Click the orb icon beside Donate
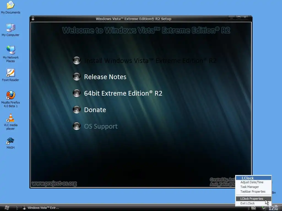The image size is (282, 211). pyautogui.click(x=77, y=110)
